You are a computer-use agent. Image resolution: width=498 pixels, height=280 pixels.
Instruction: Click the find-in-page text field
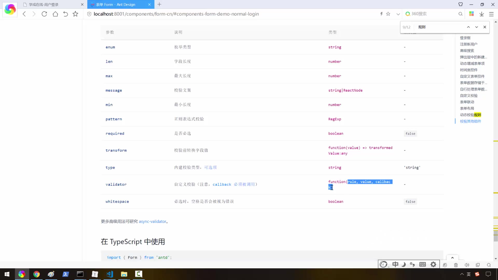click(440, 27)
